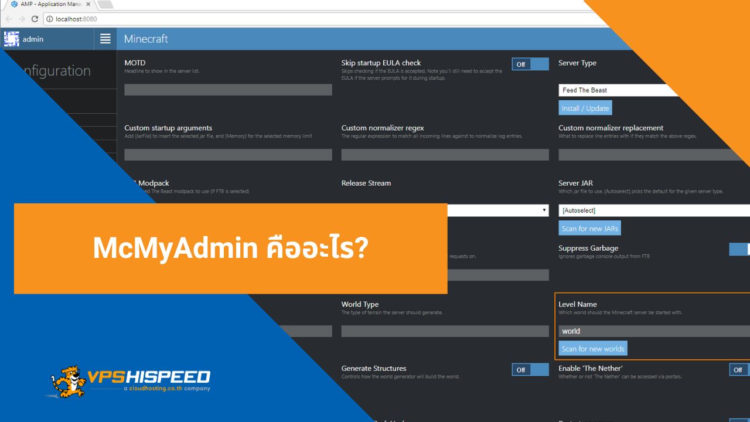
Task: Reload the page with browser refresh icon
Action: pos(35,19)
